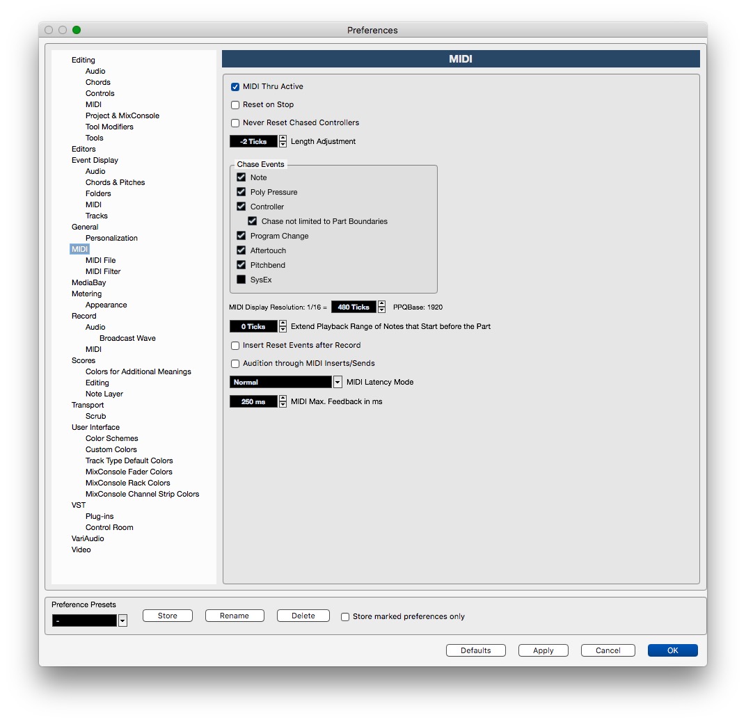
Task: Click the Normal latency mode field
Action: (x=280, y=382)
